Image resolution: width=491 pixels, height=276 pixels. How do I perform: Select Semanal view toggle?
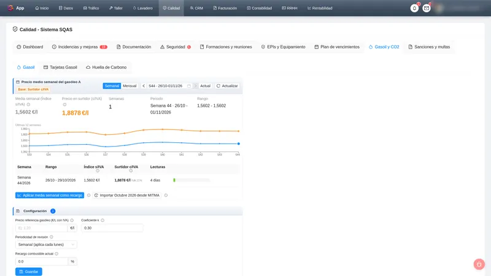coord(112,86)
